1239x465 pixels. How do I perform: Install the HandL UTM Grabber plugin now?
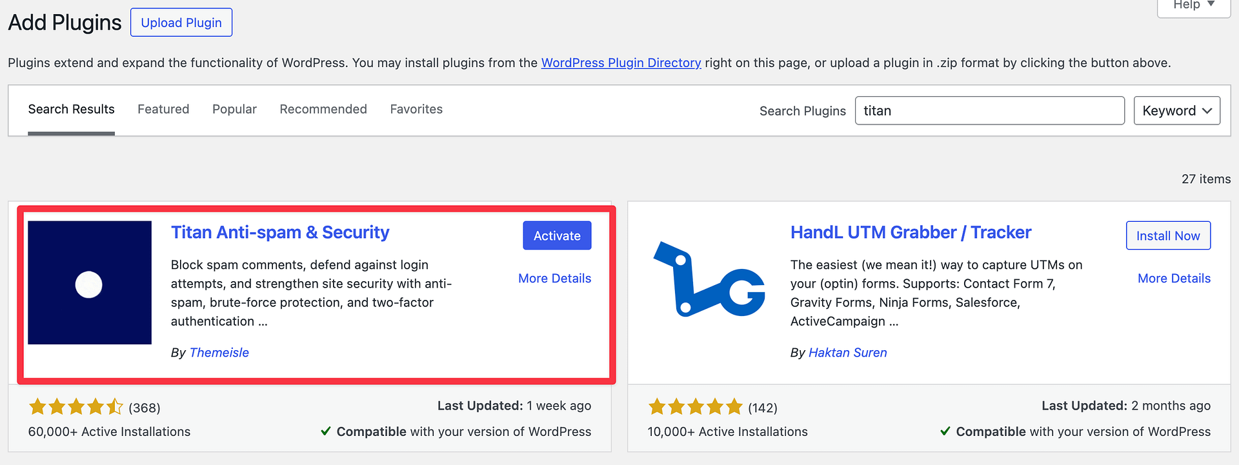[1167, 235]
